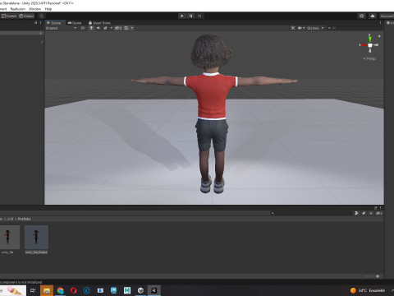Click the Step frame button
Viewport: 394px width, 296px height.
click(x=199, y=16)
